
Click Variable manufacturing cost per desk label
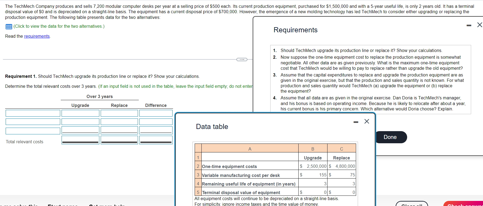241,175
